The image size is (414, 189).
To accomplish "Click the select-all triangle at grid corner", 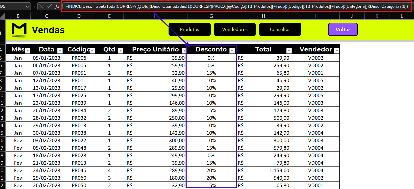I will [x=2, y=16].
